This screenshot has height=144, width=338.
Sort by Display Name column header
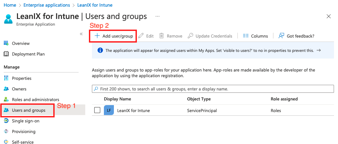tap(118, 99)
